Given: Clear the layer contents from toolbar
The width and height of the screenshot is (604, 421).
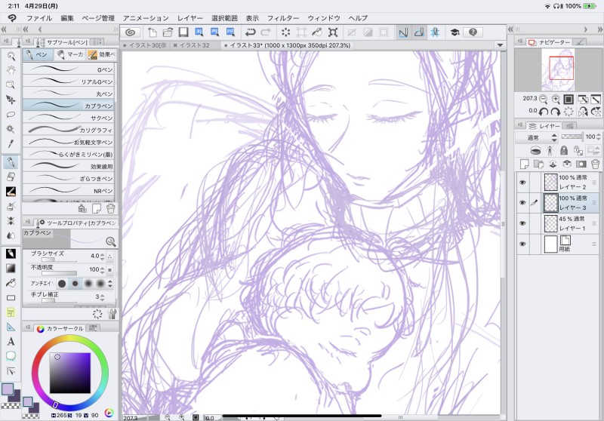Looking at the screenshot, I should 286,32.
